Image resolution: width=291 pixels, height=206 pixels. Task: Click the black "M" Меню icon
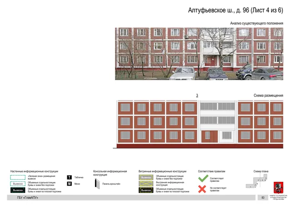point(69,184)
